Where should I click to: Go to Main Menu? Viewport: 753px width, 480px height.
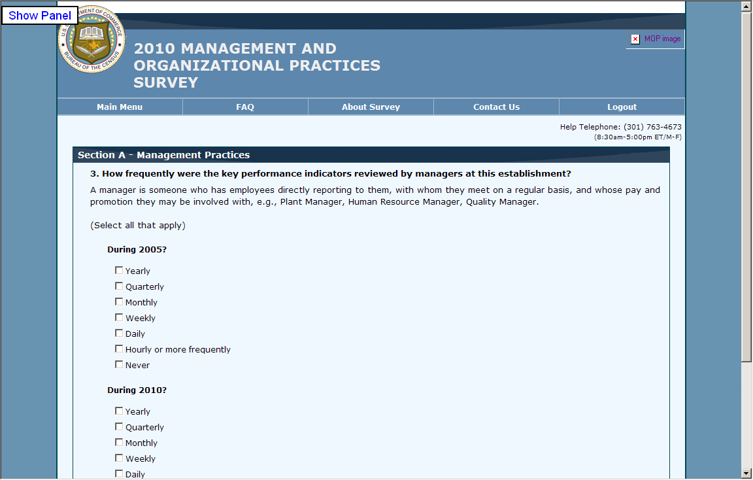pos(120,107)
